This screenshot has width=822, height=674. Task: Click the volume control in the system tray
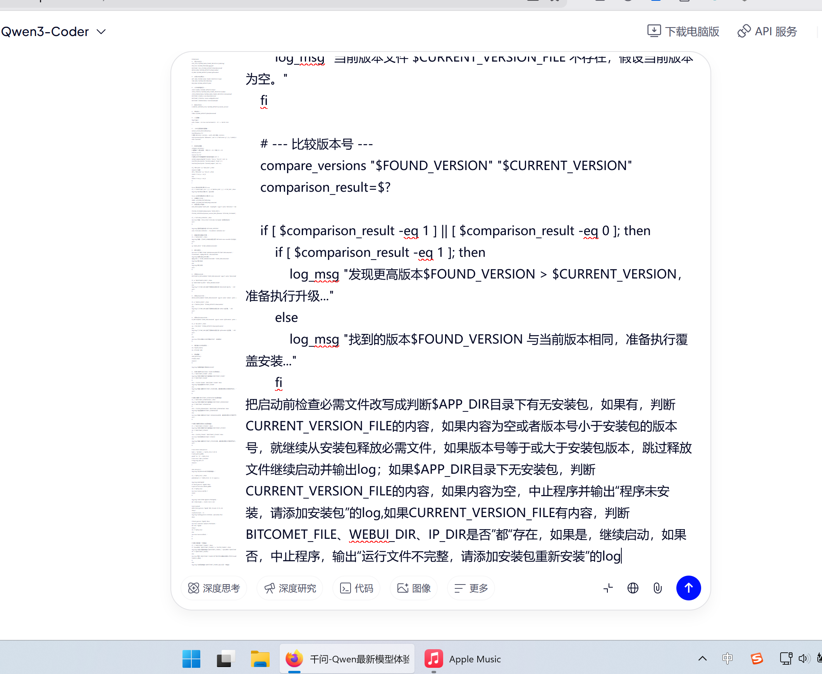(x=804, y=659)
